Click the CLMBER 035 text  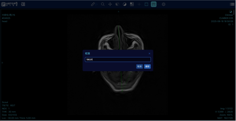[x=226, y=18]
